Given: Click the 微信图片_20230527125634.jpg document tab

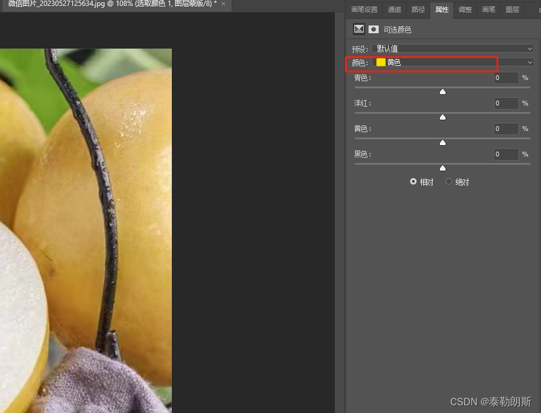Looking at the screenshot, I should (x=113, y=4).
